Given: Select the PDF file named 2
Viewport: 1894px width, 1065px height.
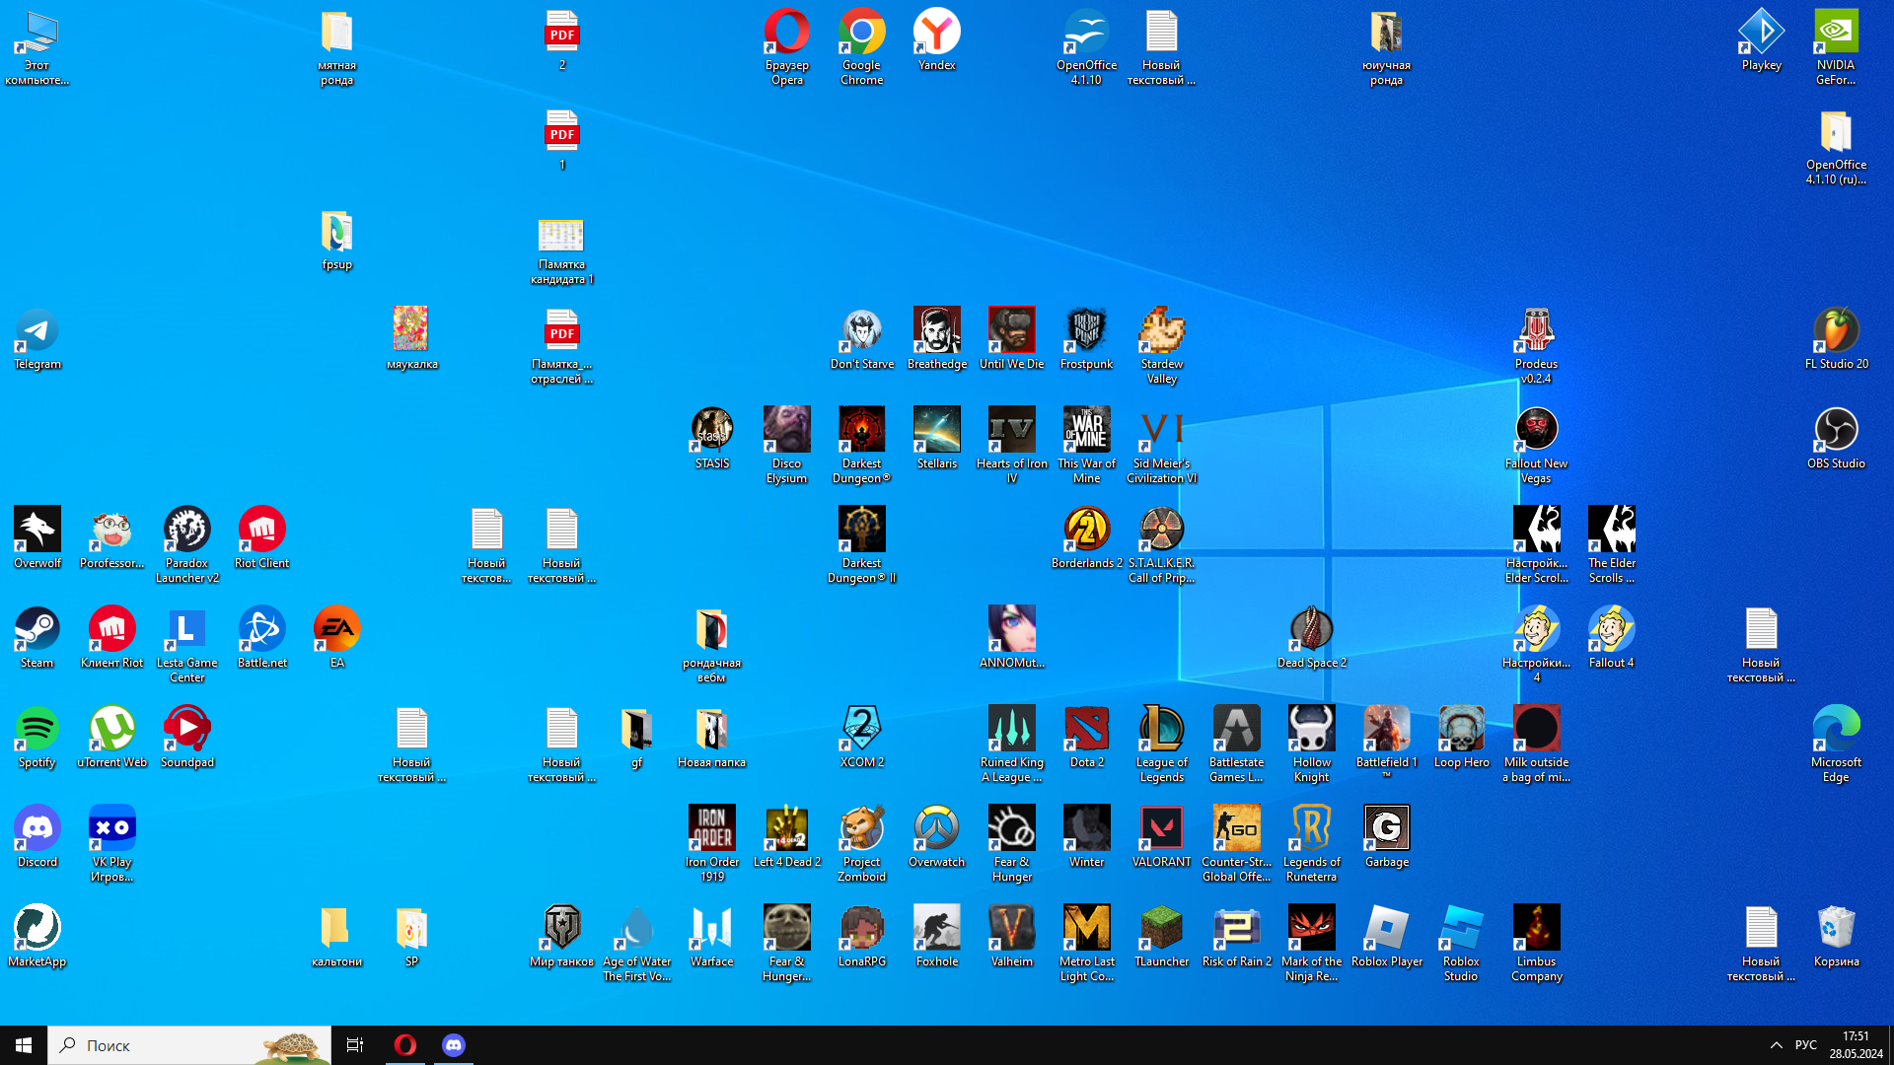Looking at the screenshot, I should pos(561,39).
